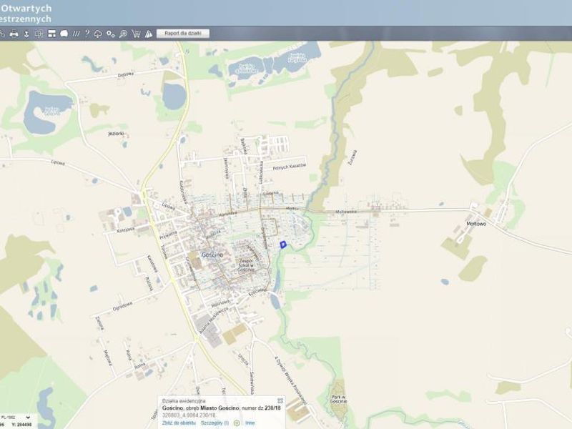
Task: Click the 'Ogrodowa' street label on the map
Action: tap(122, 306)
